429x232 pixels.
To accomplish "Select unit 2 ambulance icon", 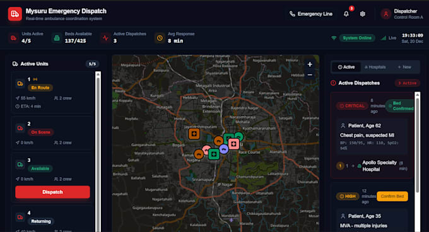I will tap(20, 128).
